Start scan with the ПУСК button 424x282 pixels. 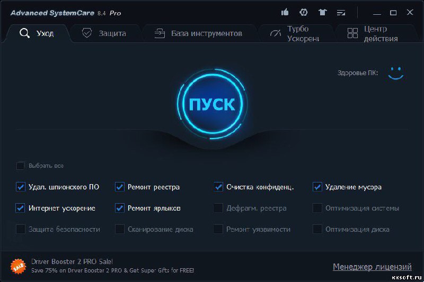[212, 104]
